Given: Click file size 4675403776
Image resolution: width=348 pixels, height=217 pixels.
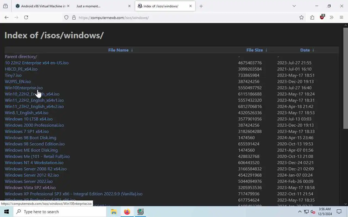Looking at the screenshot, I should coord(250,63).
